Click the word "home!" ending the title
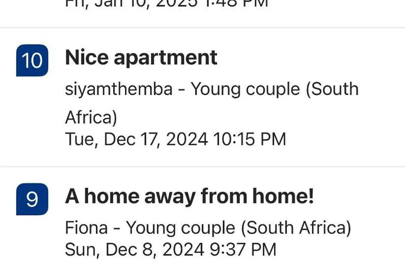This screenshot has height=262, width=405. pyautogui.click(x=283, y=196)
